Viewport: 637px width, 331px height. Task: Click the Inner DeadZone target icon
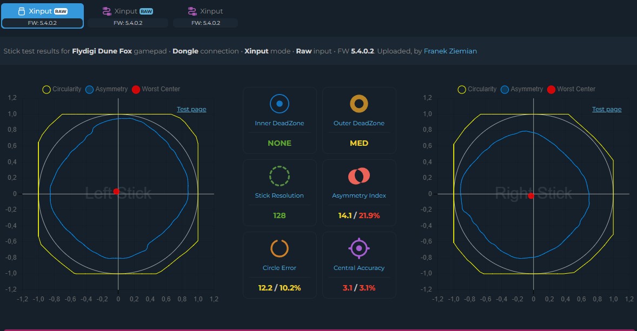(x=280, y=104)
